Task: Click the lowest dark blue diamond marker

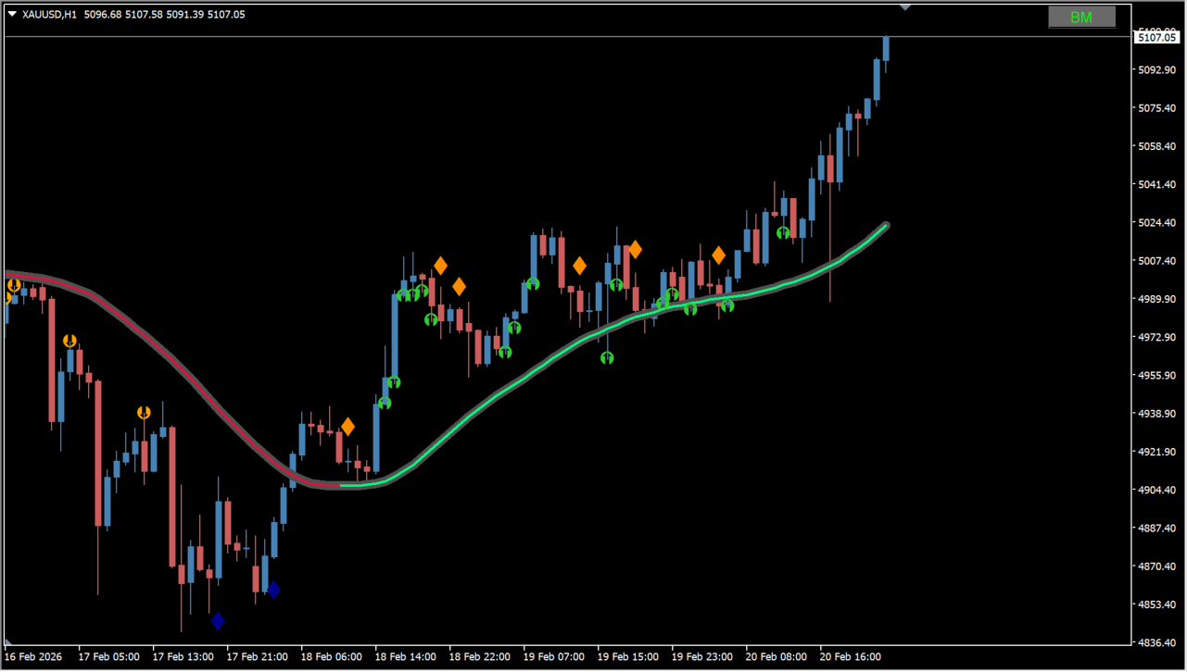Action: [218, 620]
